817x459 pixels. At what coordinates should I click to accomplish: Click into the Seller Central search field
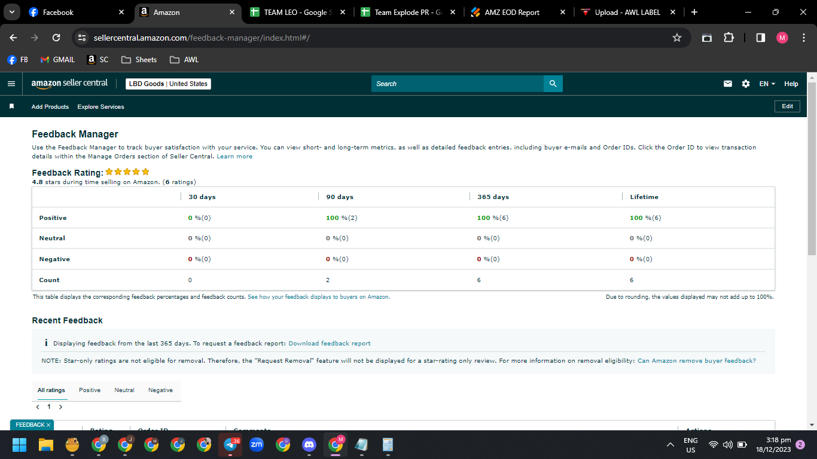458,84
